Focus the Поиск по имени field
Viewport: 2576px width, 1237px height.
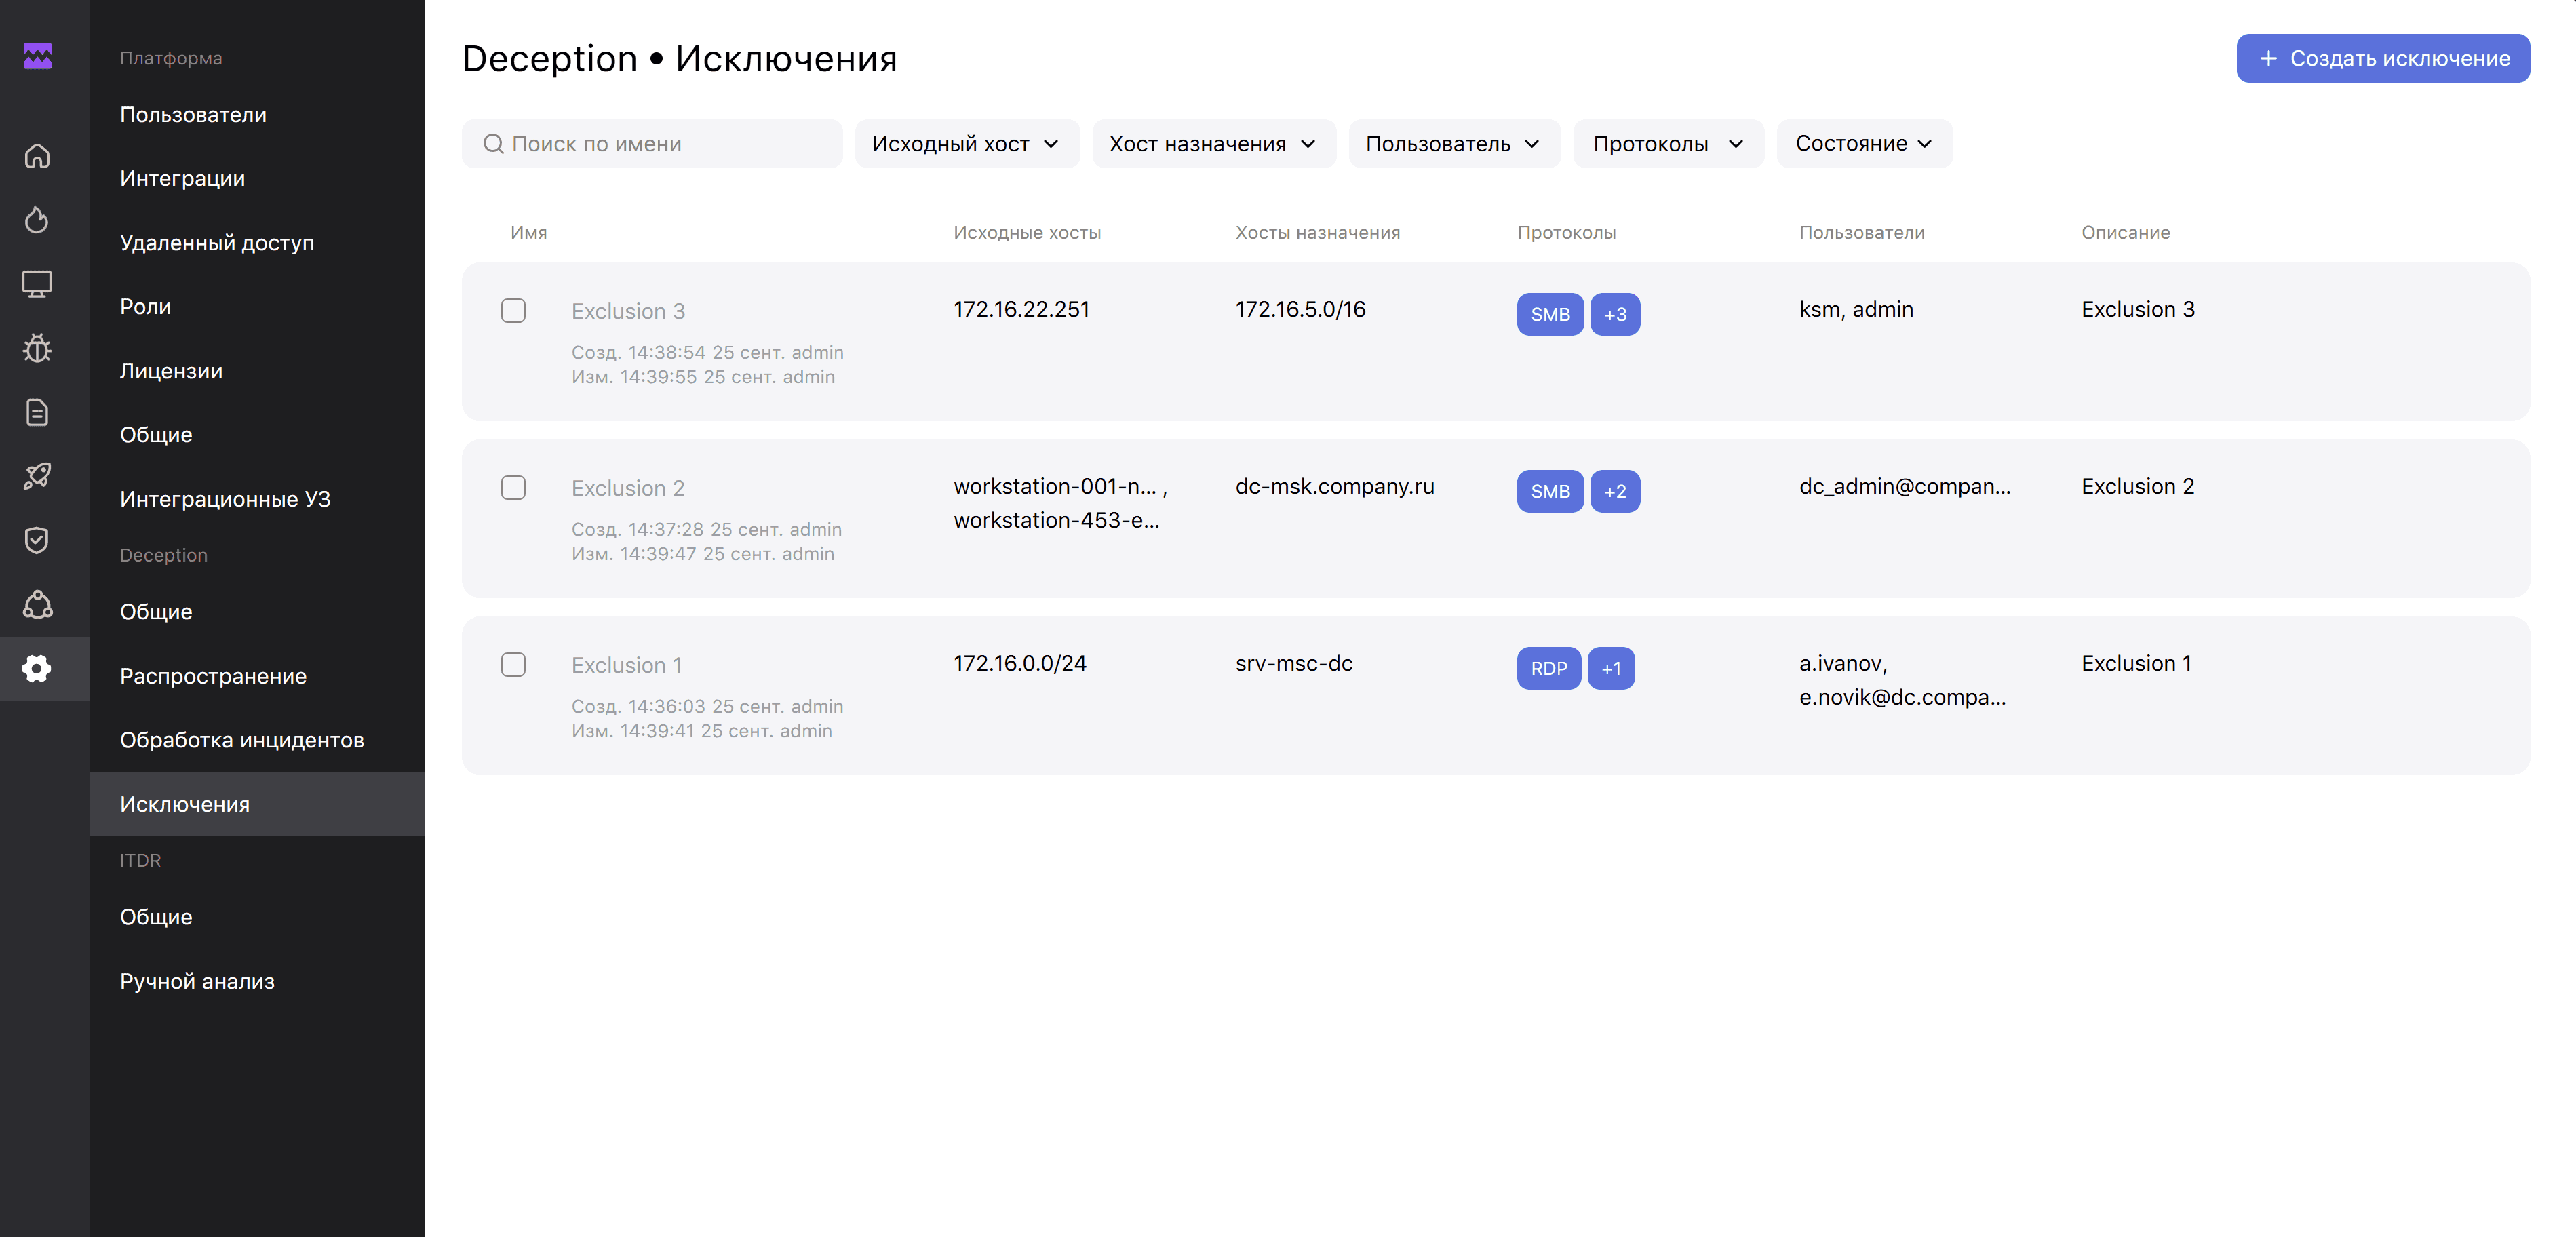coord(652,144)
